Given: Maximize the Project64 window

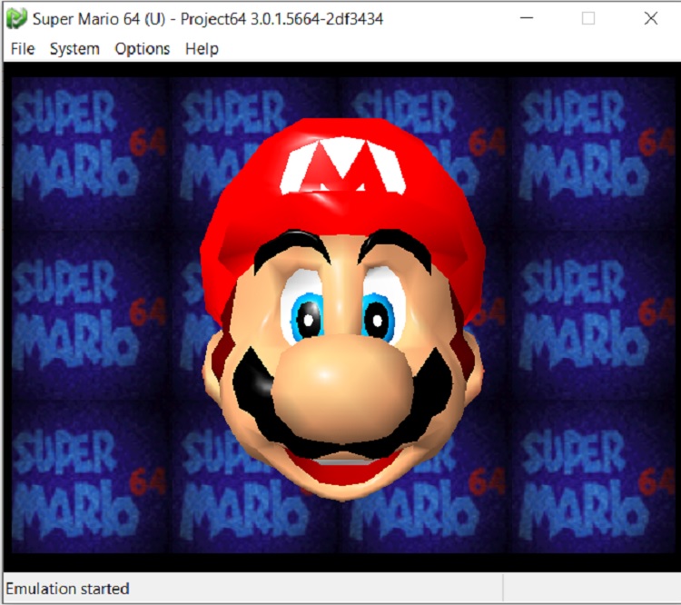Looking at the screenshot, I should coord(588,18).
